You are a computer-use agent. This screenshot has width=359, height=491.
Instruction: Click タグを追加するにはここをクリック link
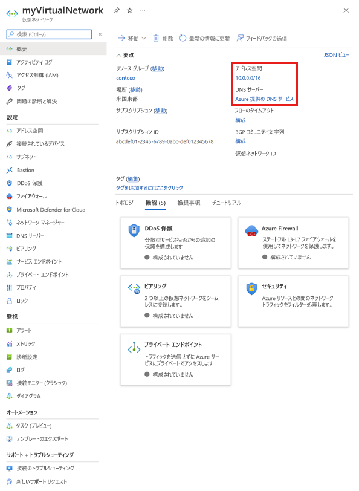pyautogui.click(x=150, y=188)
